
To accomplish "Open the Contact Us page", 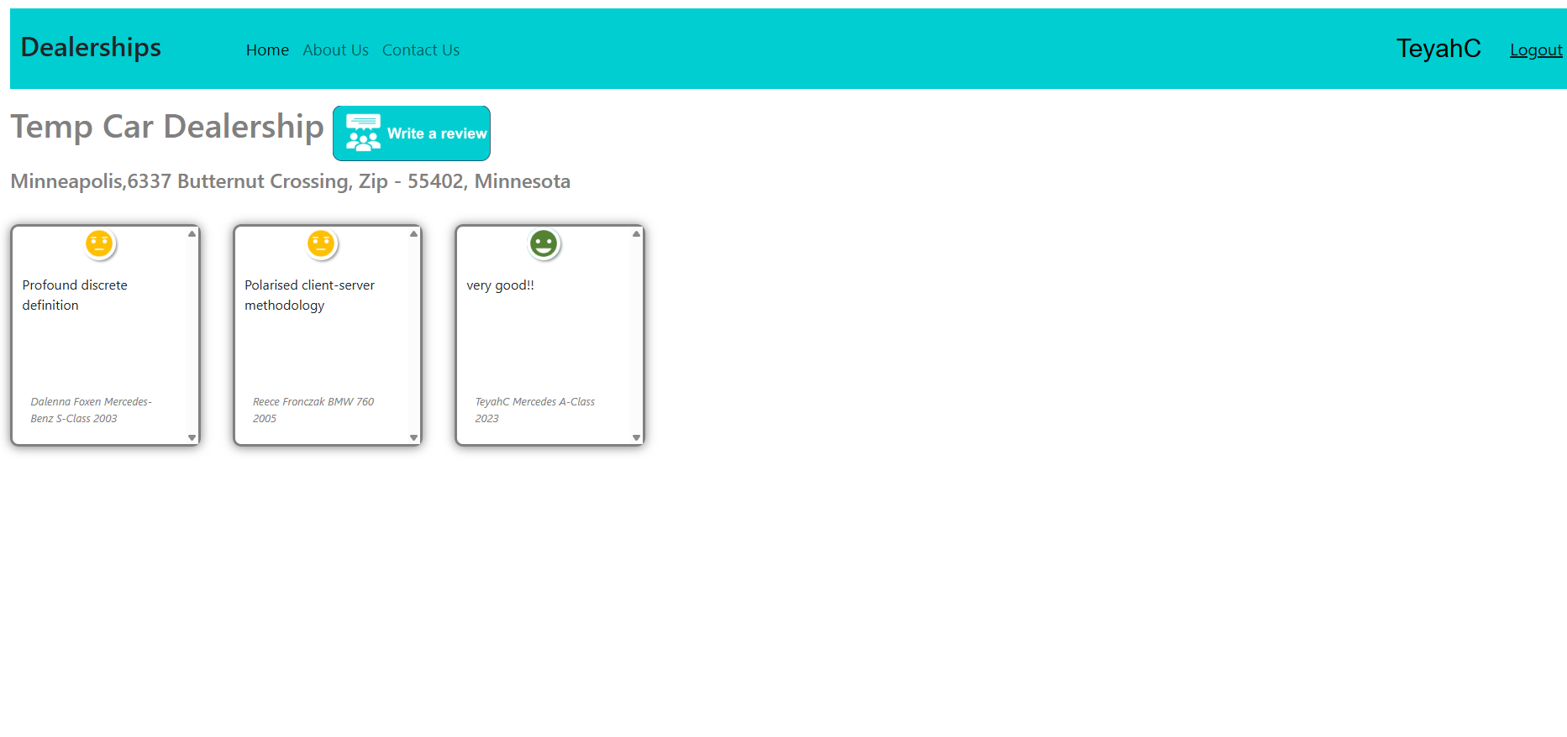I will point(420,50).
